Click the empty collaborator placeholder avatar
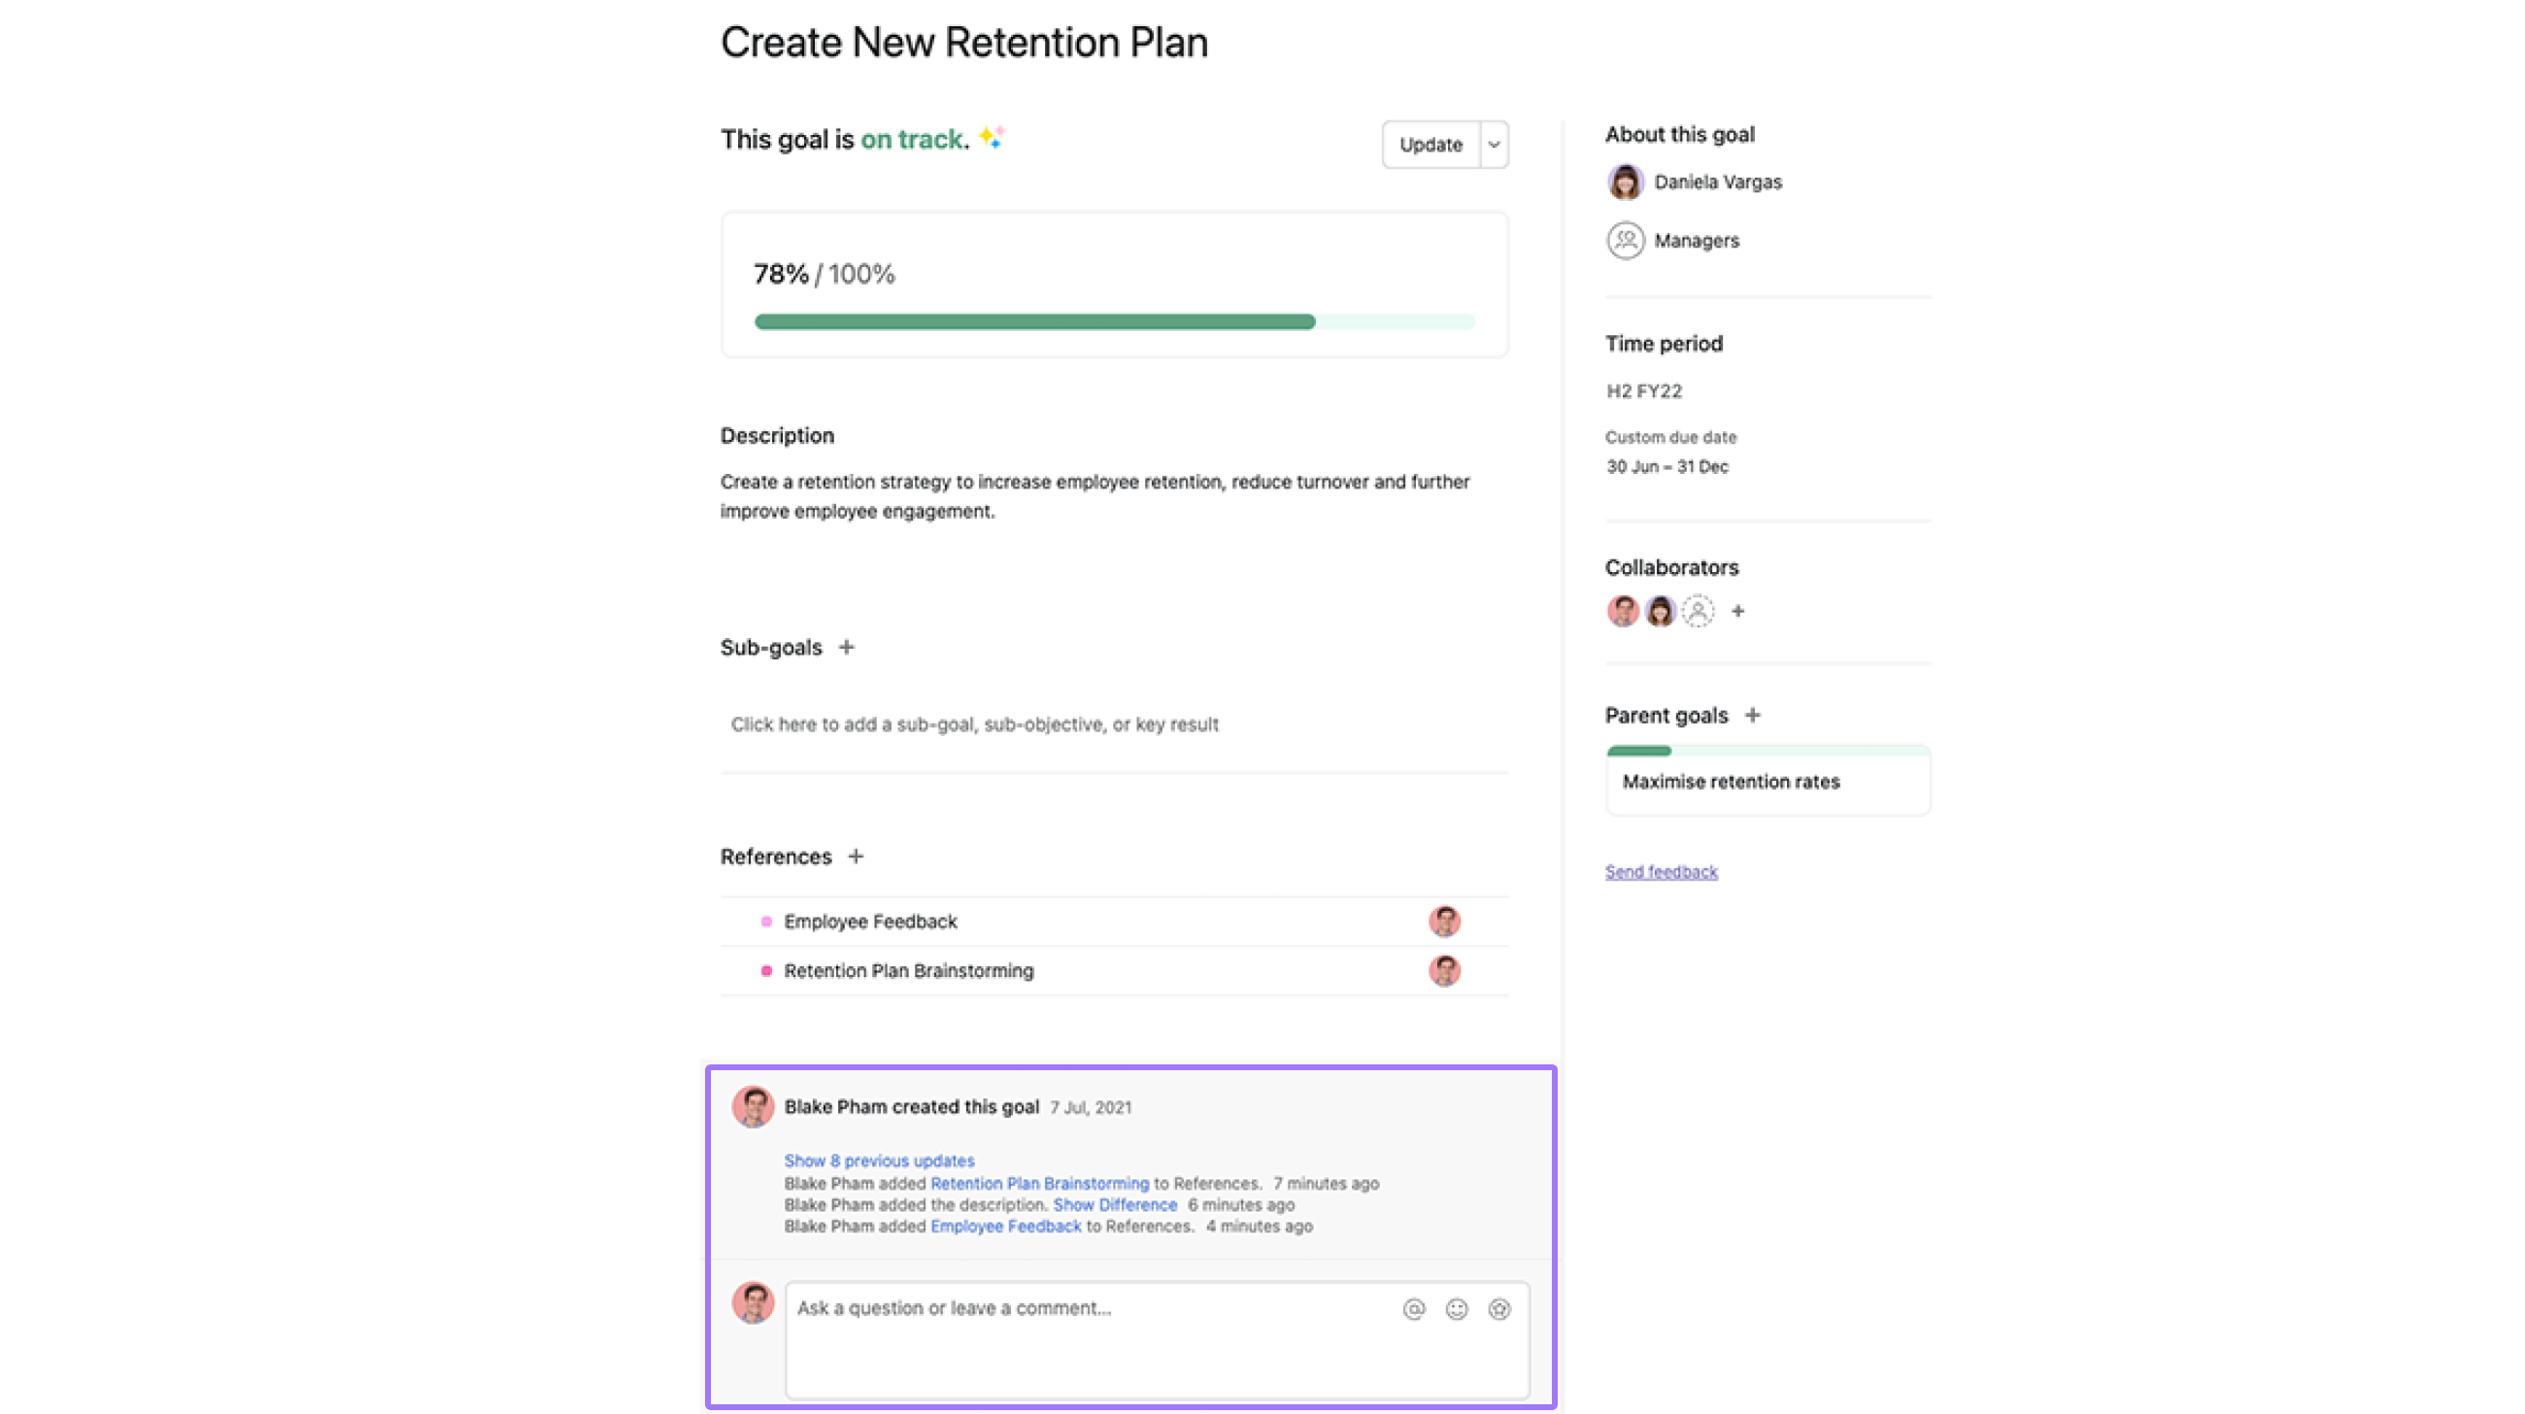The width and height of the screenshot is (2525, 1414). 1699,612
